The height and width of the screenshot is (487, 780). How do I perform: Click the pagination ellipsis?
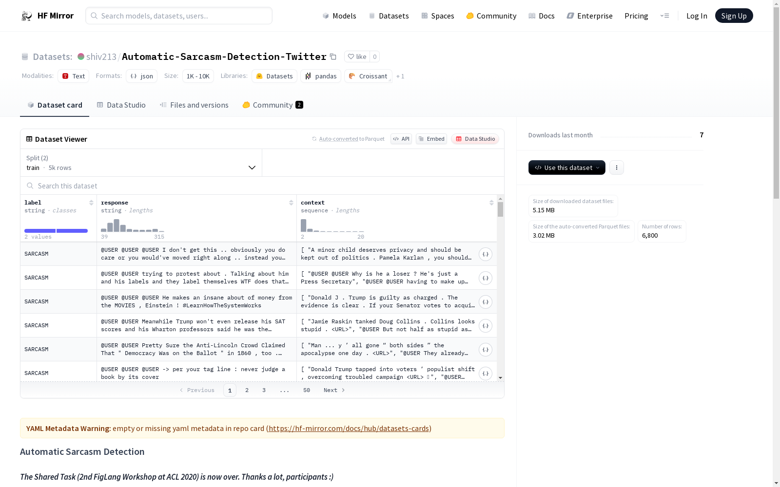coord(285,390)
